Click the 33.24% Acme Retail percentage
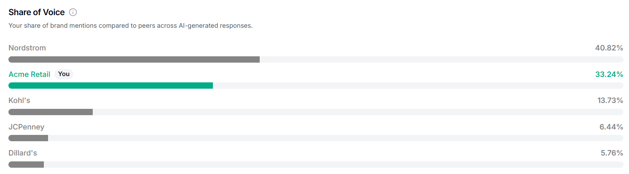The height and width of the screenshot is (174, 629). (x=609, y=74)
